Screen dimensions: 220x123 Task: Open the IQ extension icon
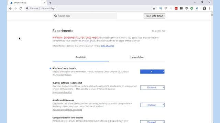[161, 8]
